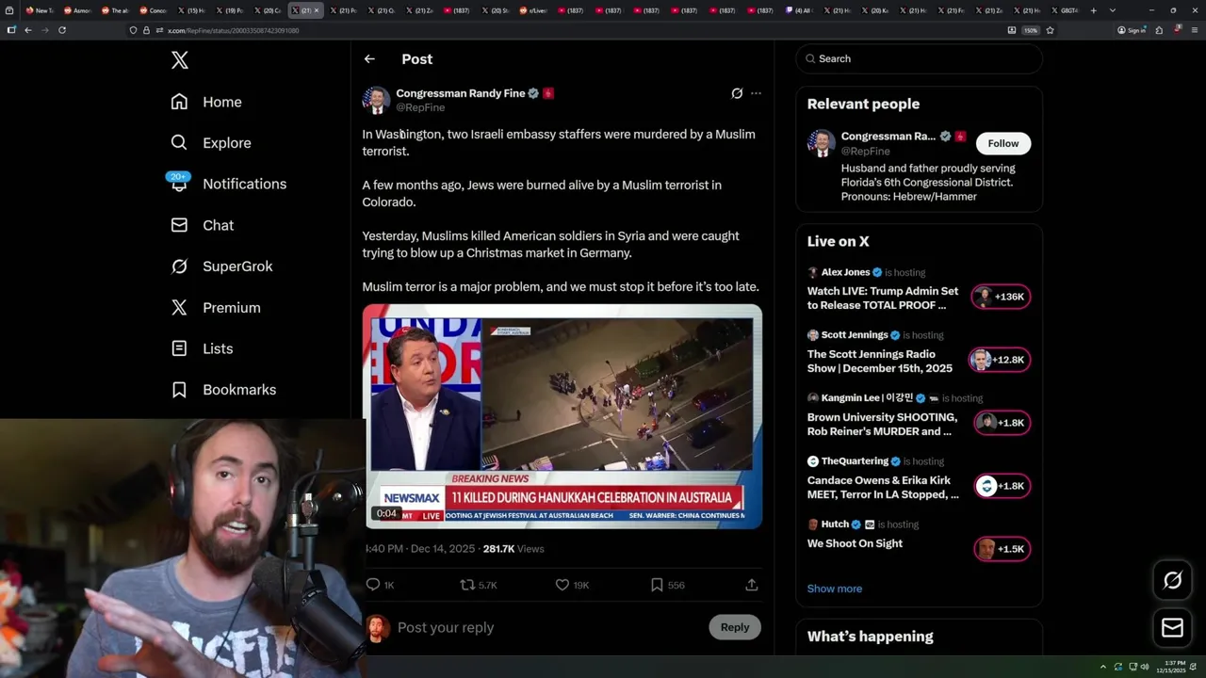Click the back arrow beside Post
Image resolution: width=1206 pixels, height=678 pixels.
click(x=369, y=58)
